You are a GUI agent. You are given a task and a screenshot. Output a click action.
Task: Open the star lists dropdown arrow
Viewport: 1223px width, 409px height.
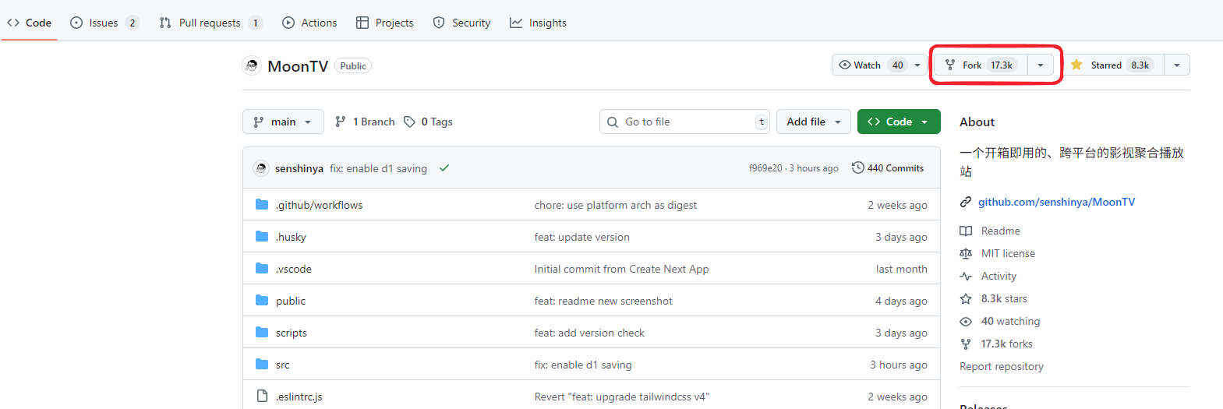[1177, 65]
